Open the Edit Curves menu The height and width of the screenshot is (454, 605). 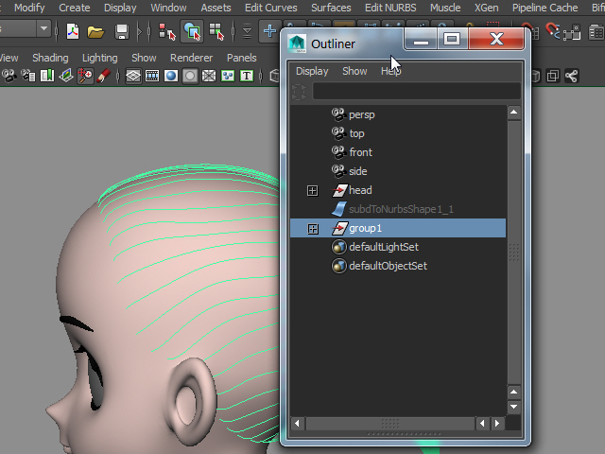270,8
